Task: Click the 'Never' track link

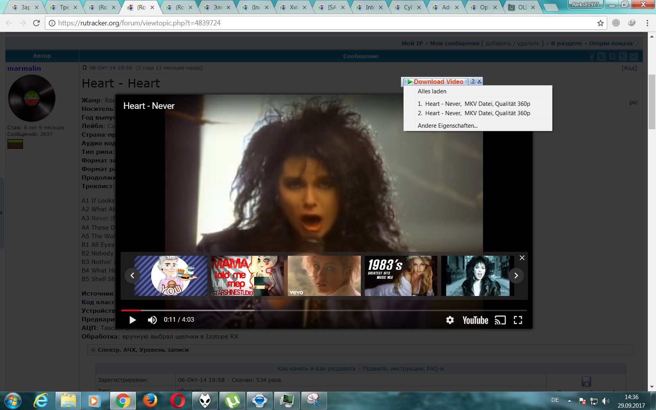Action: [100, 218]
